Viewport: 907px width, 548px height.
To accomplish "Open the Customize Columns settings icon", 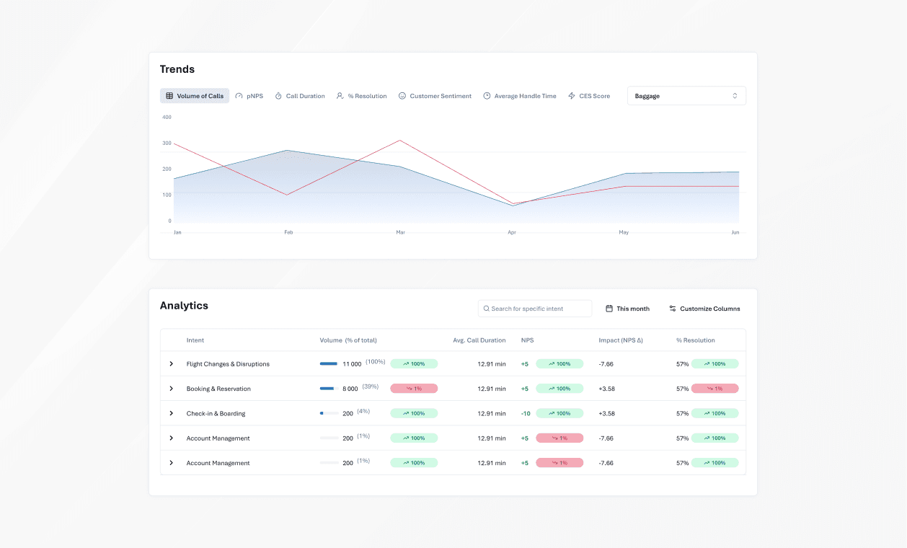I will point(672,308).
